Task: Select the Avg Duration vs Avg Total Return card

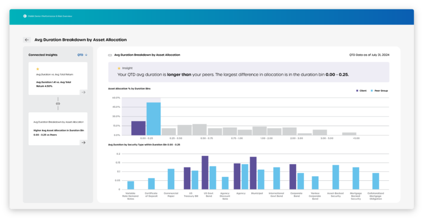Action: pos(58,78)
